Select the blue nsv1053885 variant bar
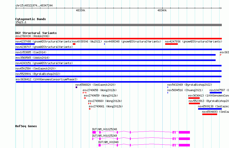This screenshot has height=148, width=229. coord(115,55)
